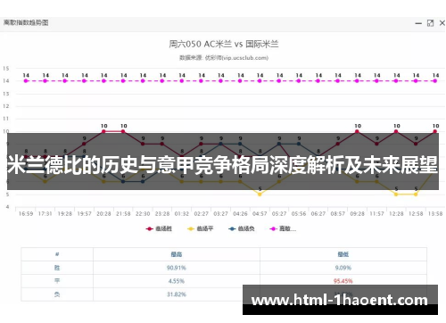This screenshot has width=446, height=323.
Task: Select magenta data point above 13:58
Action: coord(435,80)
